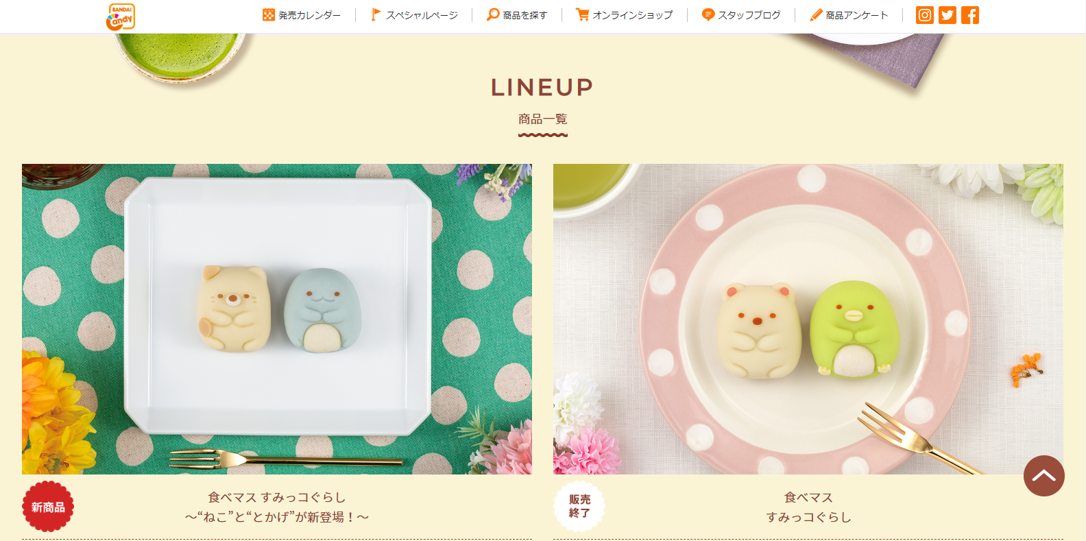Click the speech bubble icon for スタッフブログ
This screenshot has height=541, width=1086.
708,14
